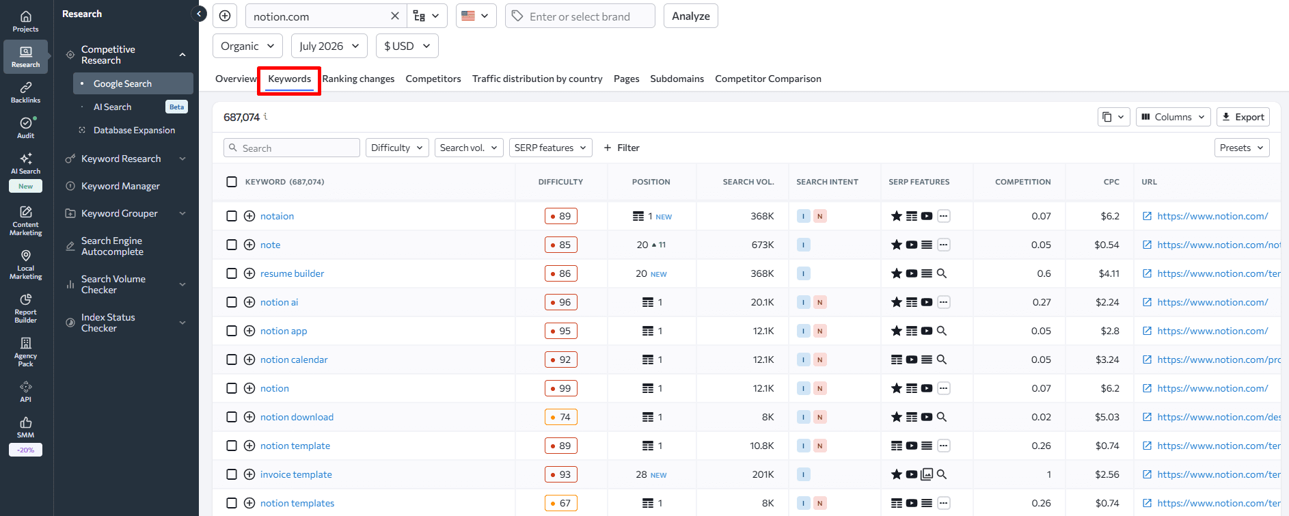Click star SERP feature icon for 'notion app'
The height and width of the screenshot is (516, 1289).
click(x=897, y=331)
